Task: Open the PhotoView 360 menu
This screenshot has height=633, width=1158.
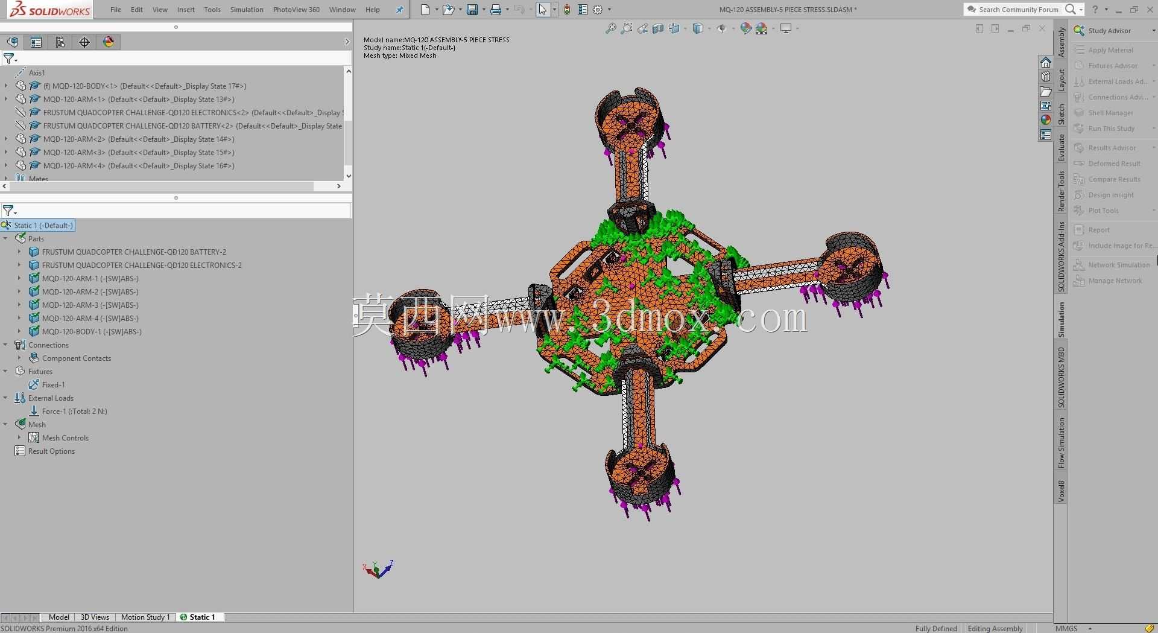Action: 296,10
